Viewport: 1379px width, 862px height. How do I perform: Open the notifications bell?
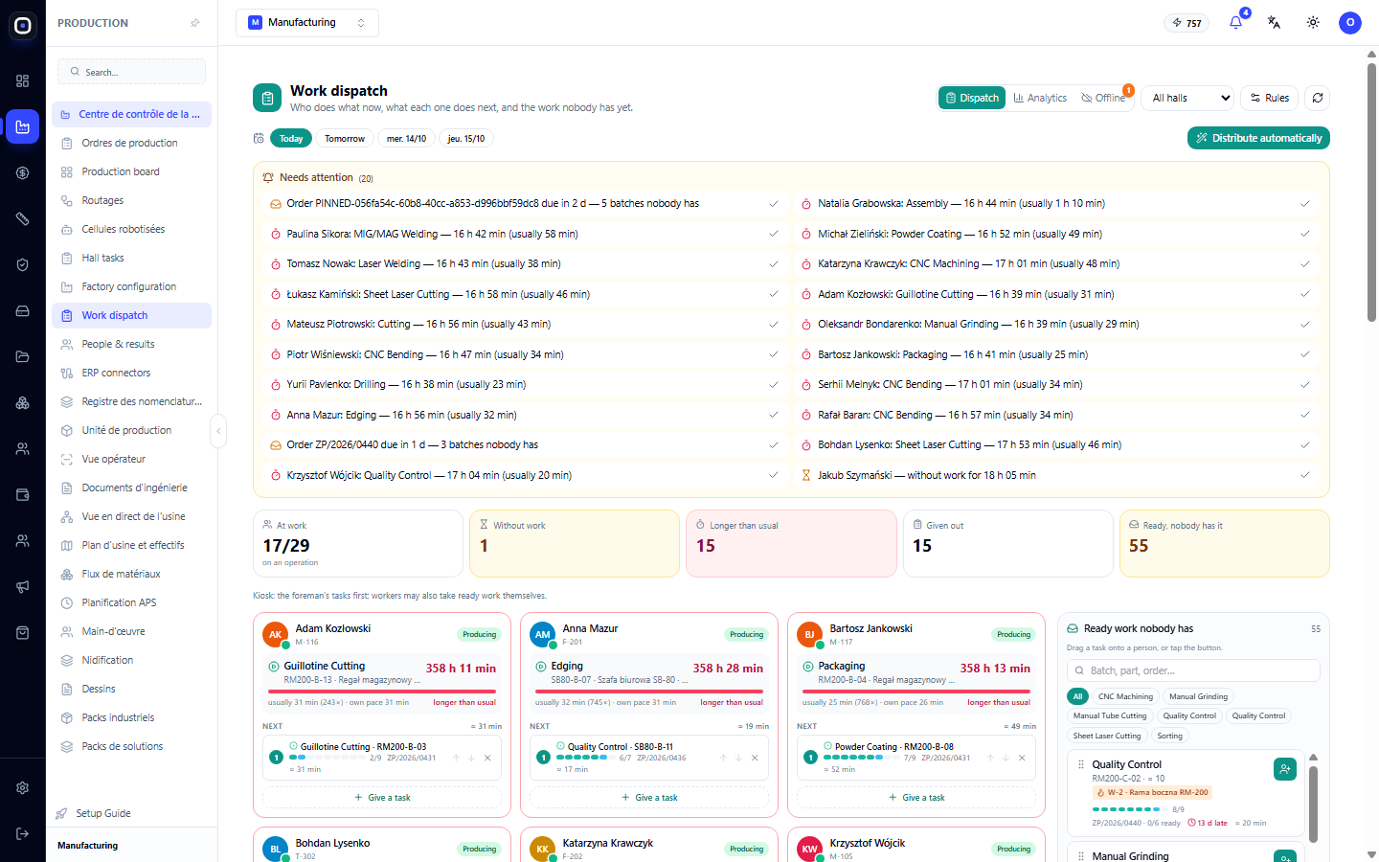(x=1235, y=22)
